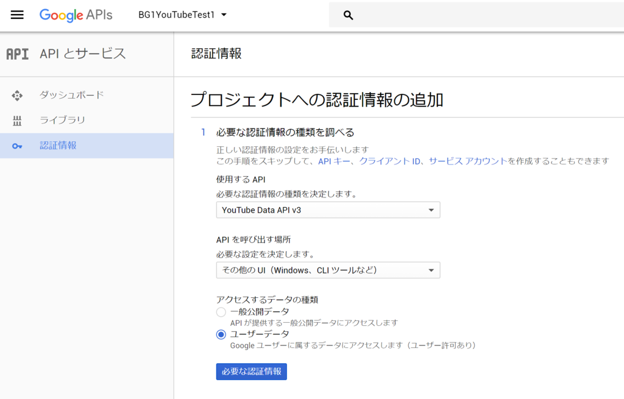The height and width of the screenshot is (399, 624).
Task: Click the 必要な認証情報の種類を調べる step title
Action: pos(285,132)
